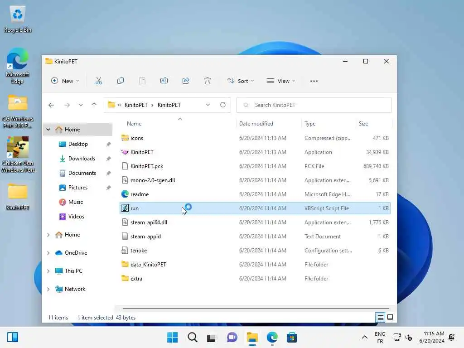
Task: Sort by Name column header
Action: [x=134, y=124]
